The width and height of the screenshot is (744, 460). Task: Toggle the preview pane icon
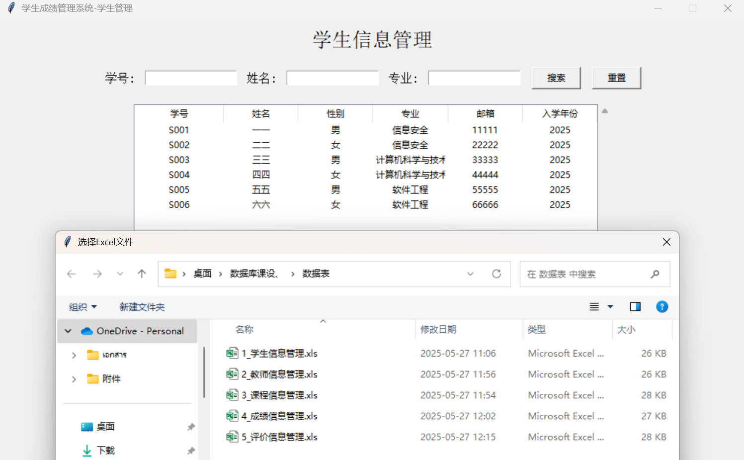click(x=635, y=307)
